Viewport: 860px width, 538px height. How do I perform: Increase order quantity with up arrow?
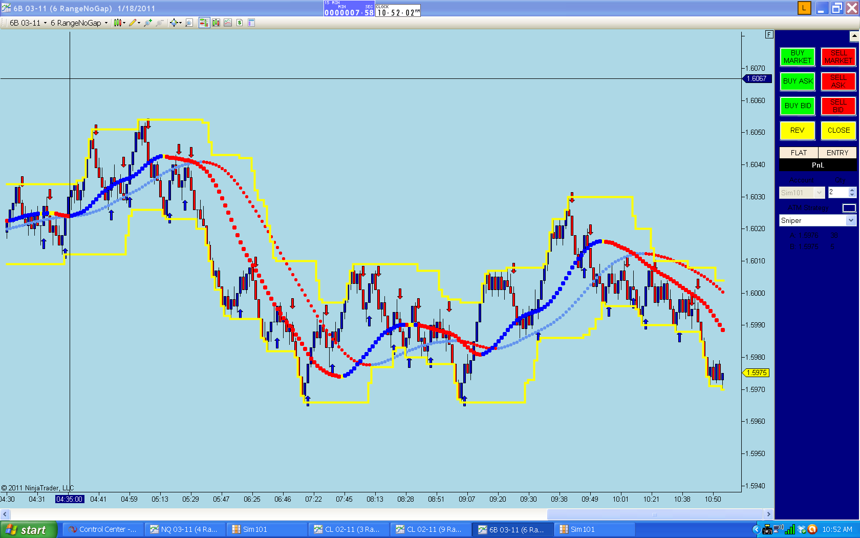pos(852,190)
